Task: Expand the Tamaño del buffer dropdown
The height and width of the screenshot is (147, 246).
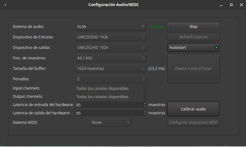Action: coord(111,68)
